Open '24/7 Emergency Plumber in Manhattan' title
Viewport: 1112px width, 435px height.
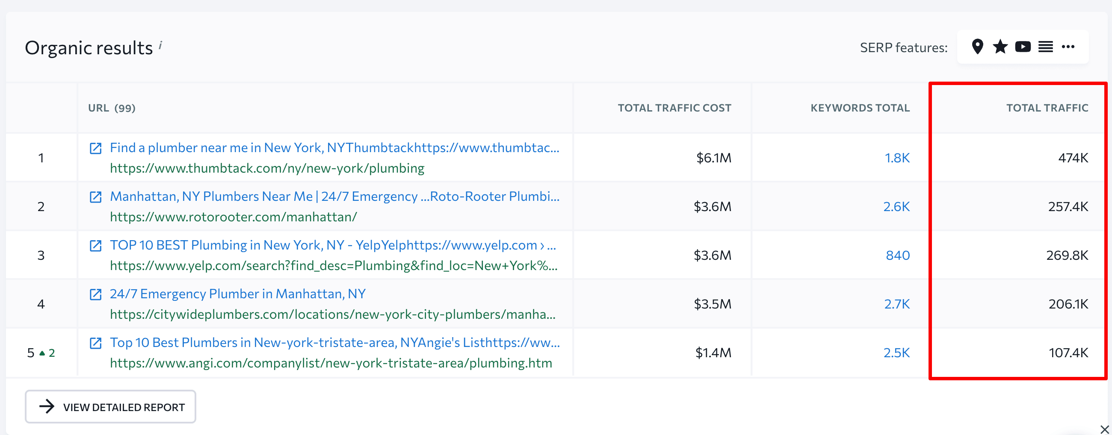[237, 294]
